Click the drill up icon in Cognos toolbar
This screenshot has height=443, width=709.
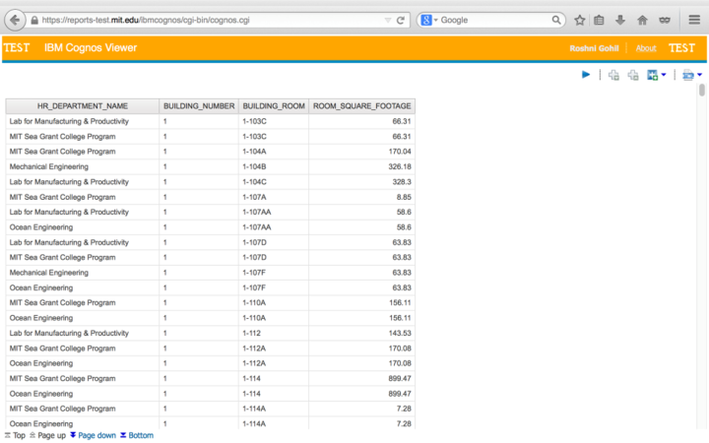(x=632, y=75)
